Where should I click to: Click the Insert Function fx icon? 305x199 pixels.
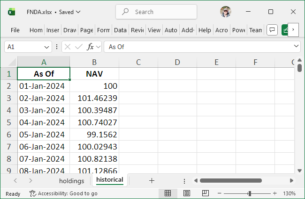(90, 47)
